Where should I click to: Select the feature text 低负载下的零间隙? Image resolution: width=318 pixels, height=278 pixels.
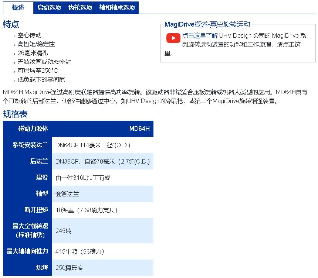41,80
